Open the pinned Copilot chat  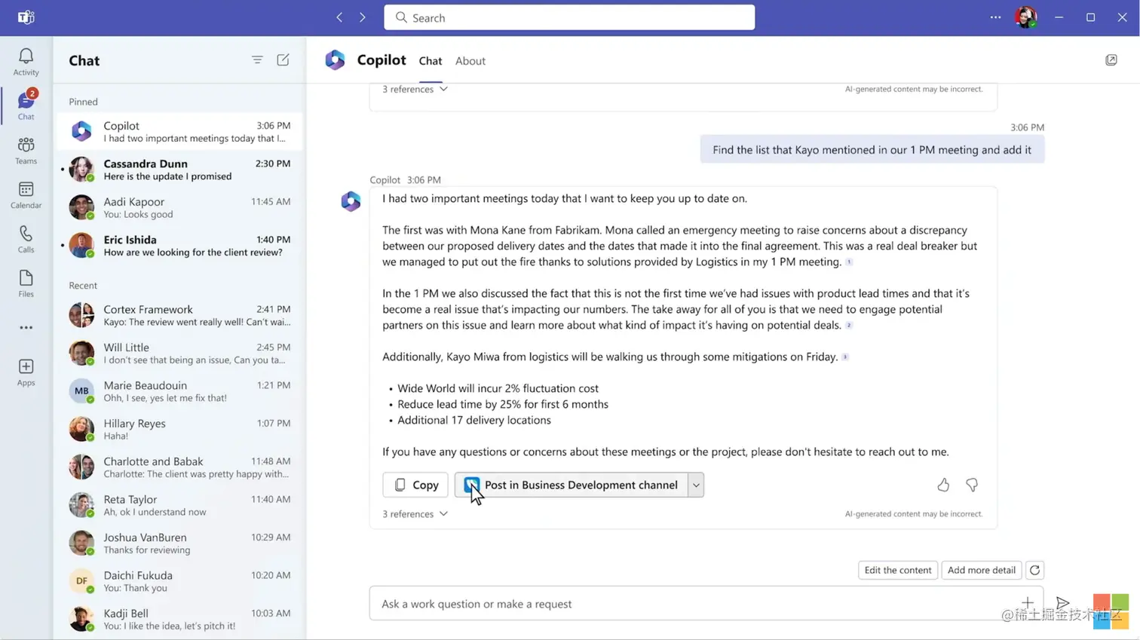180,131
